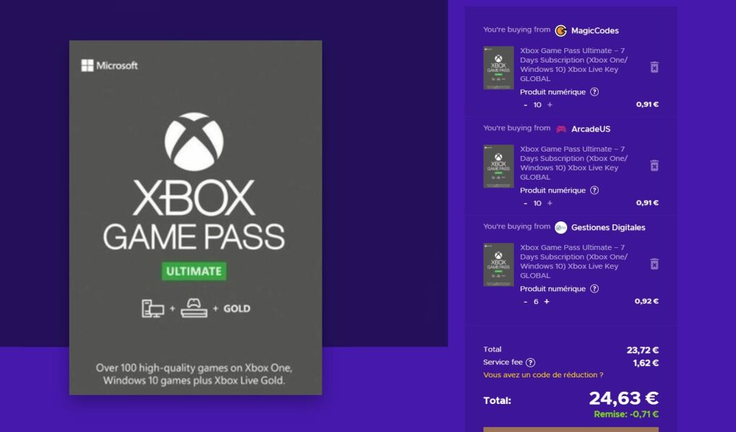Click the 'Remise: -0,71 €' discount text

tap(626, 414)
